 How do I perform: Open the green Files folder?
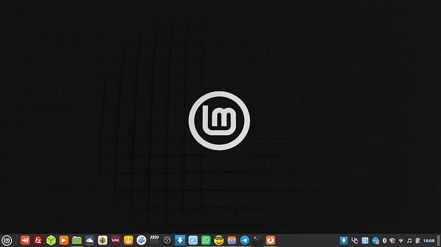(x=77, y=240)
